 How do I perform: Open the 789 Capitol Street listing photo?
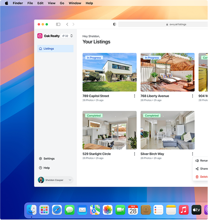(110, 72)
